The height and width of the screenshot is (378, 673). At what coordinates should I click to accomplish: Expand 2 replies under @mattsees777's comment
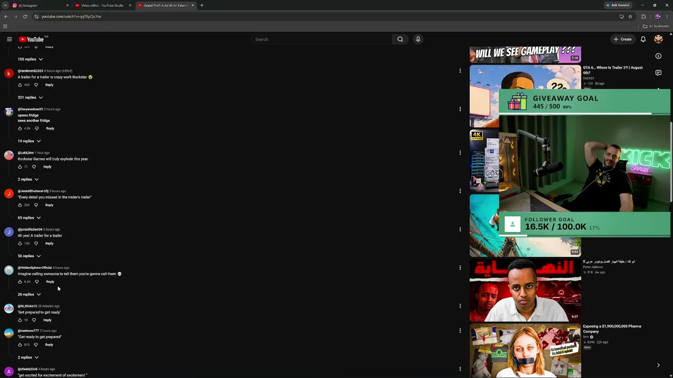point(28,358)
